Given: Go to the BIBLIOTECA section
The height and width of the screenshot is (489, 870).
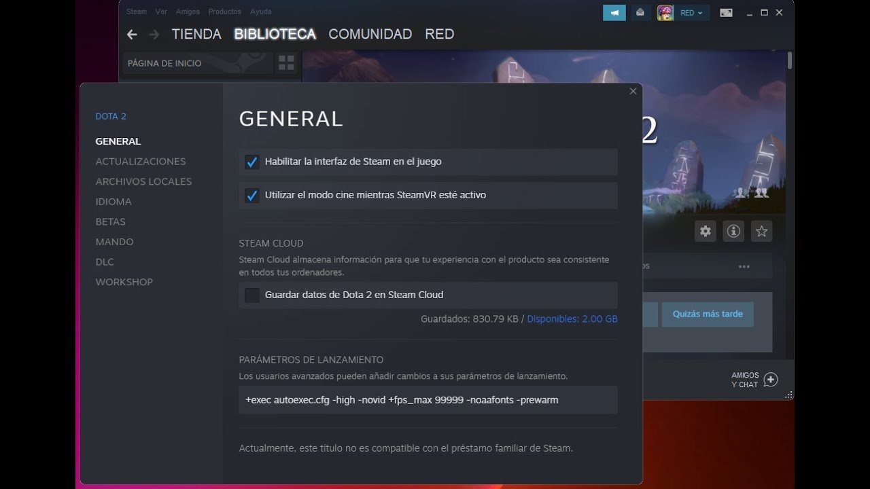Looking at the screenshot, I should tap(275, 34).
